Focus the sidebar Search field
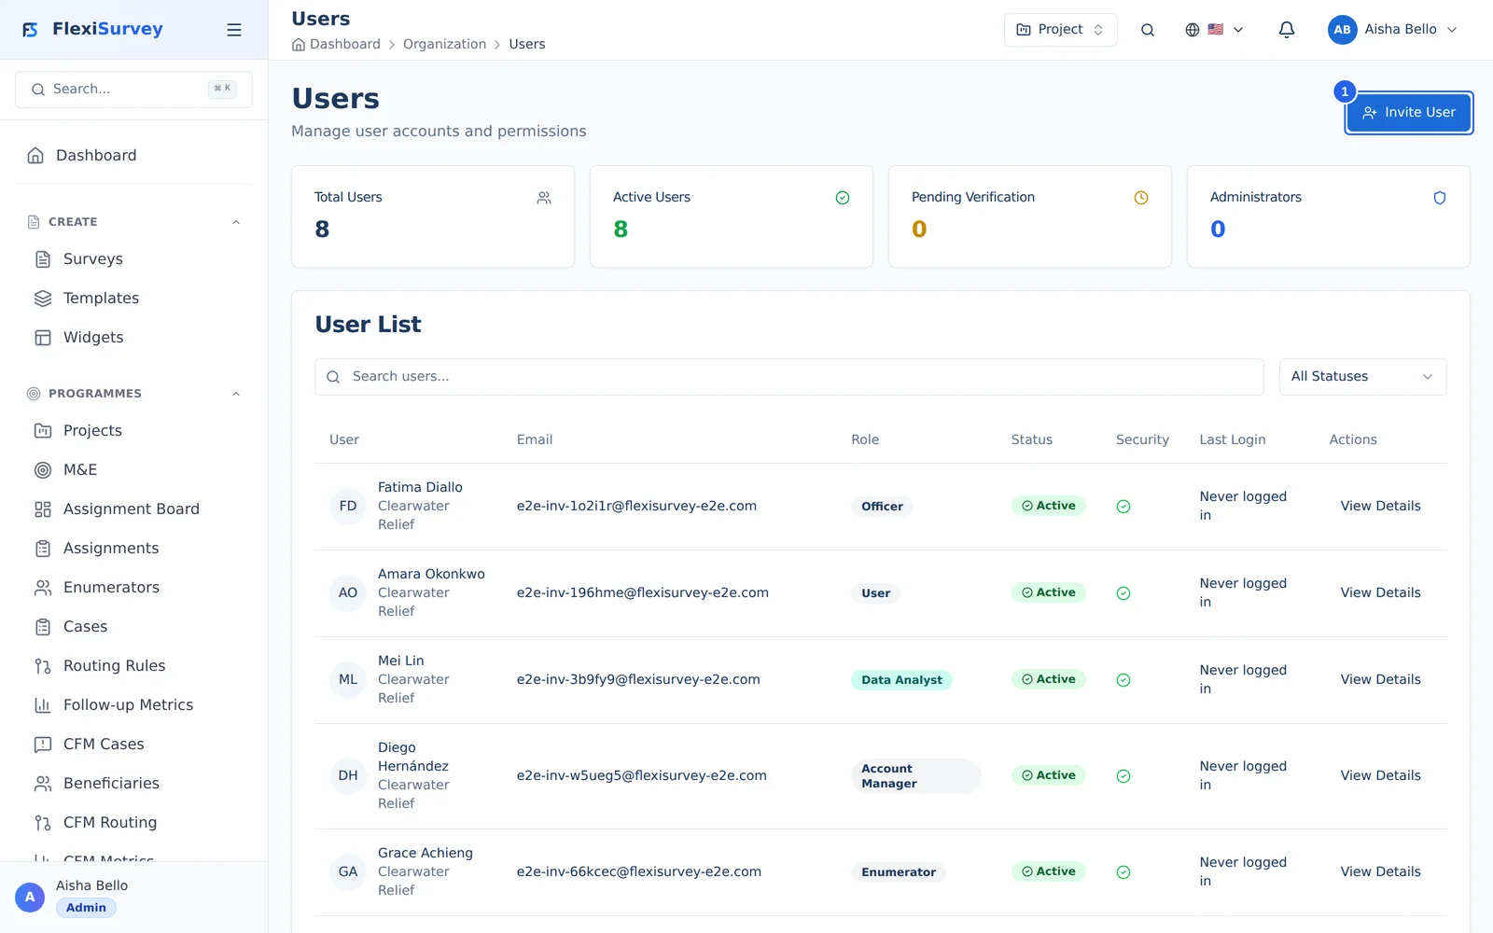 [133, 90]
